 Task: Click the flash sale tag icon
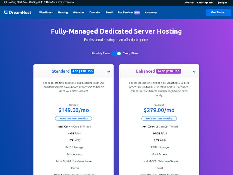(x=5, y=2)
